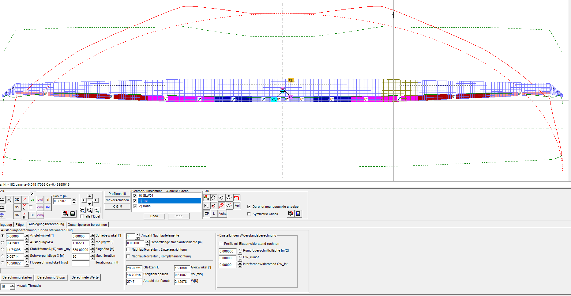Tick the alle Flügel checkbox
571x296 pixels.
(82, 216)
